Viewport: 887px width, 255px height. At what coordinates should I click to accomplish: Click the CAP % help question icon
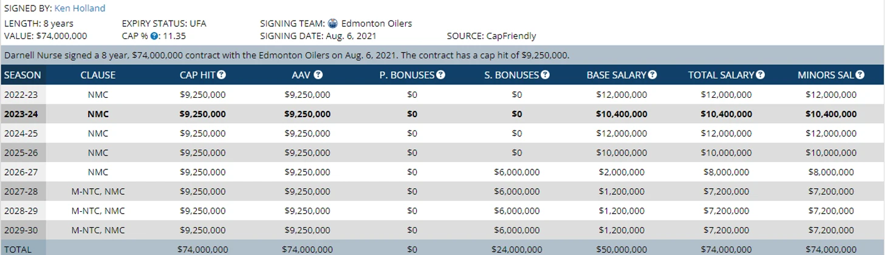click(154, 36)
